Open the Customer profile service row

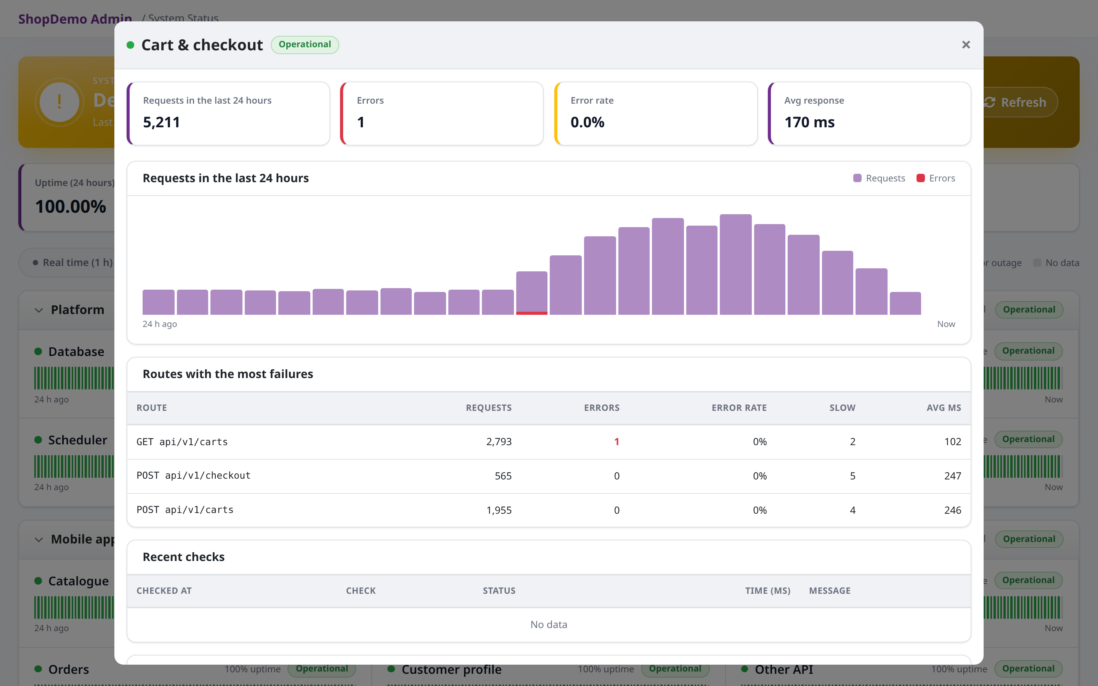[451, 669]
